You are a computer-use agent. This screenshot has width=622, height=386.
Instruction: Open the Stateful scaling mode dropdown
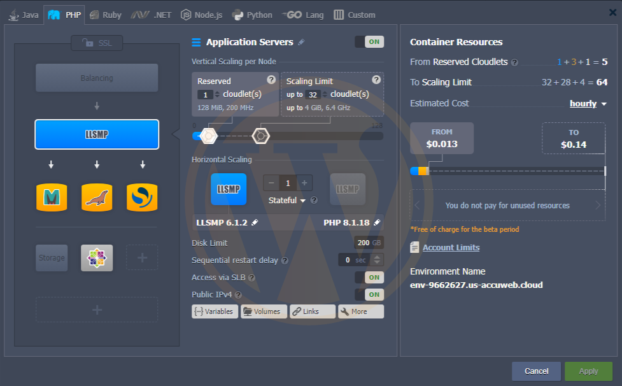pyautogui.click(x=286, y=201)
